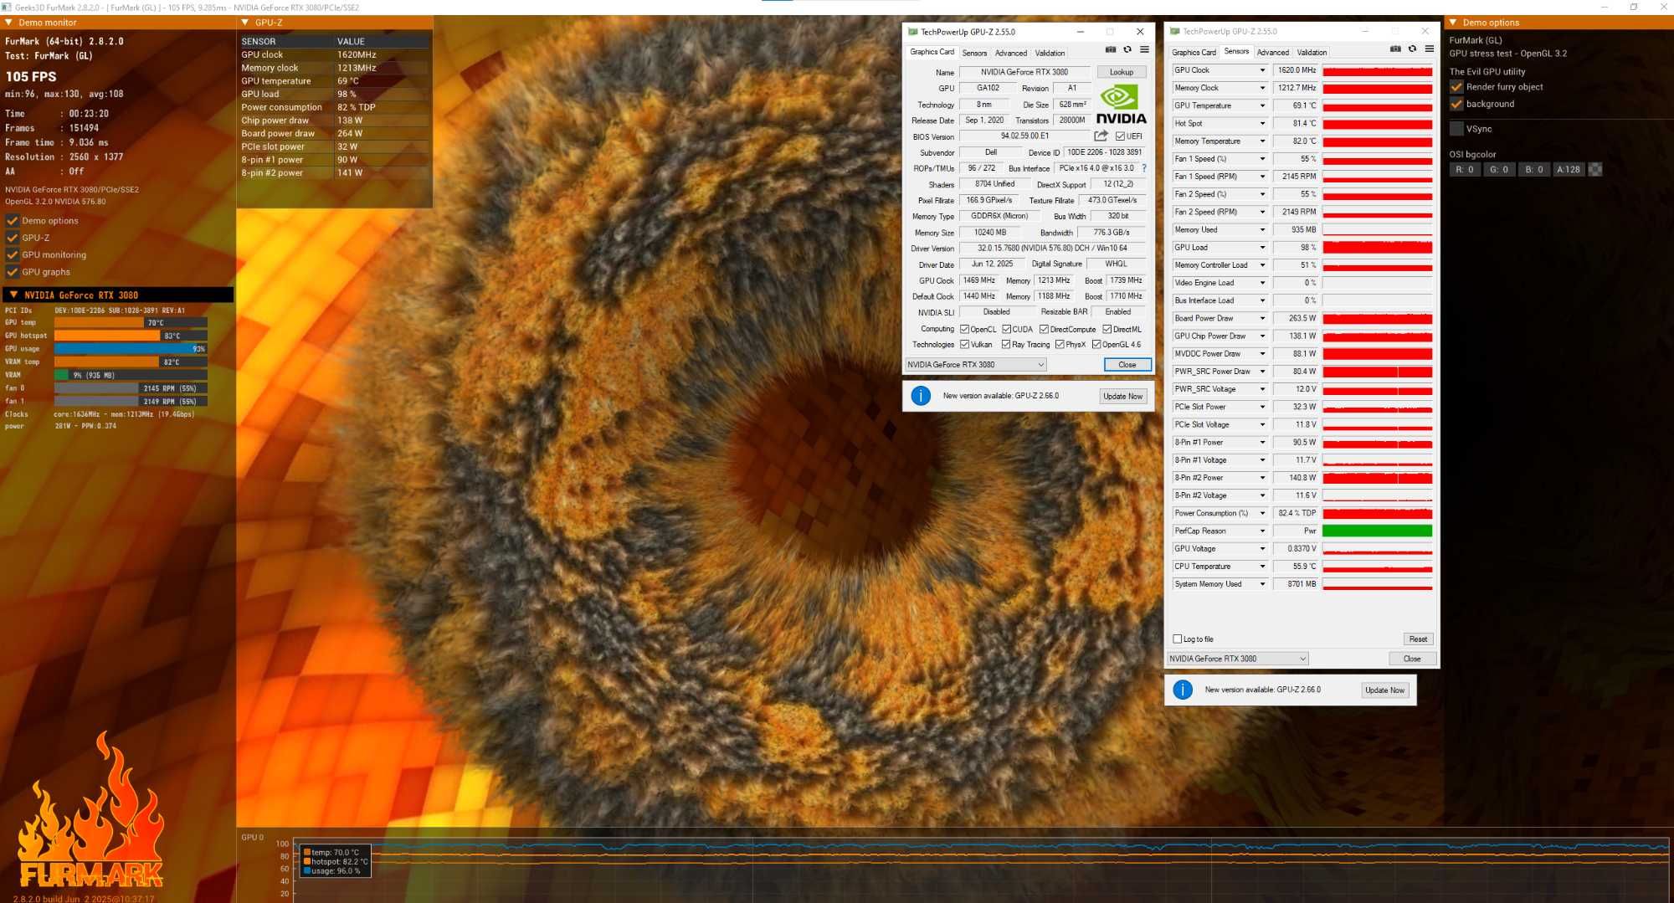This screenshot has width=1674, height=903.
Task: Open the Memory Used sensor dropdown
Action: (1262, 229)
